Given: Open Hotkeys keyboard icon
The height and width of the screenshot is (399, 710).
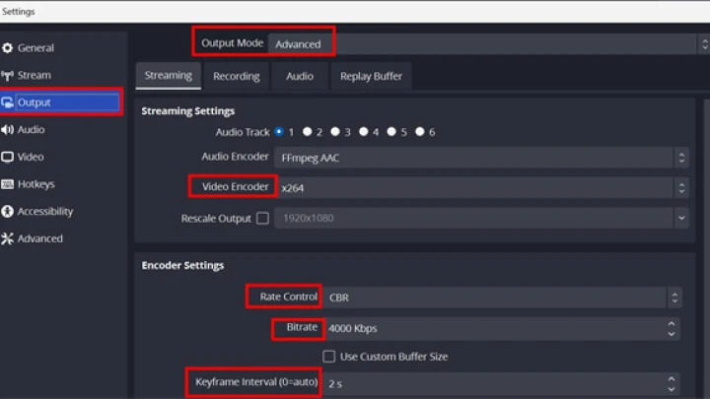Looking at the screenshot, I should coord(7,184).
